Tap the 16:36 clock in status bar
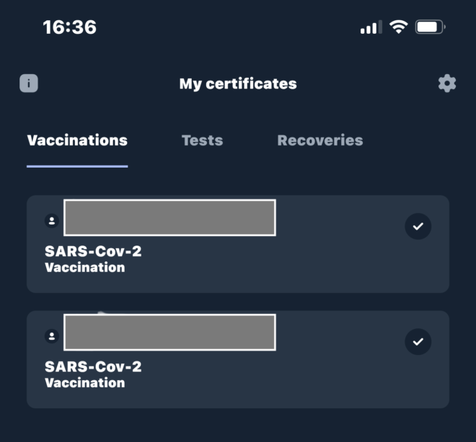476x442 pixels. [69, 27]
